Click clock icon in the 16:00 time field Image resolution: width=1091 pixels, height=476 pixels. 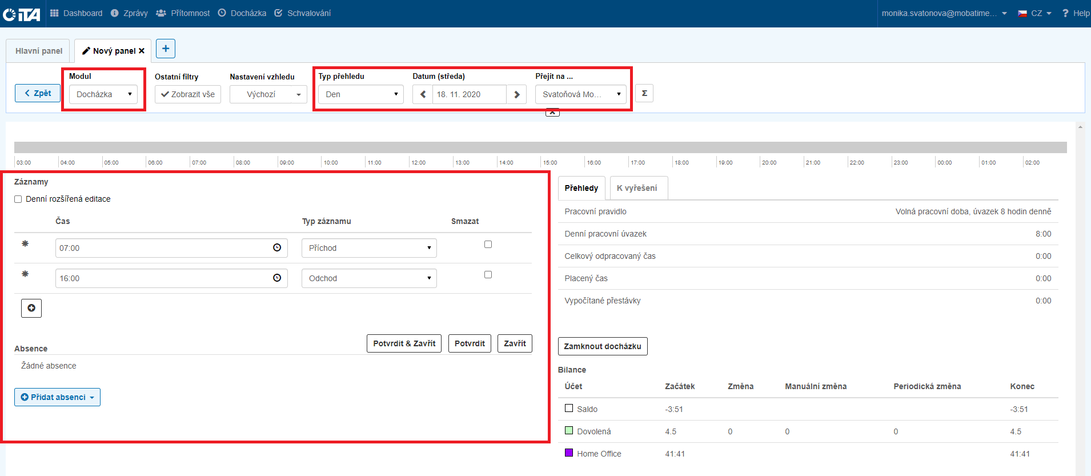tap(277, 278)
